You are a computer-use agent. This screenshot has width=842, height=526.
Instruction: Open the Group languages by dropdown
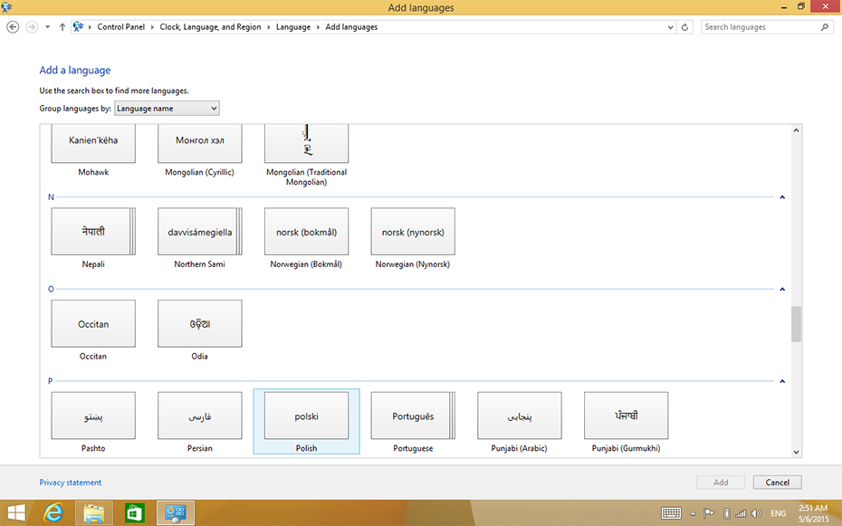pos(167,109)
